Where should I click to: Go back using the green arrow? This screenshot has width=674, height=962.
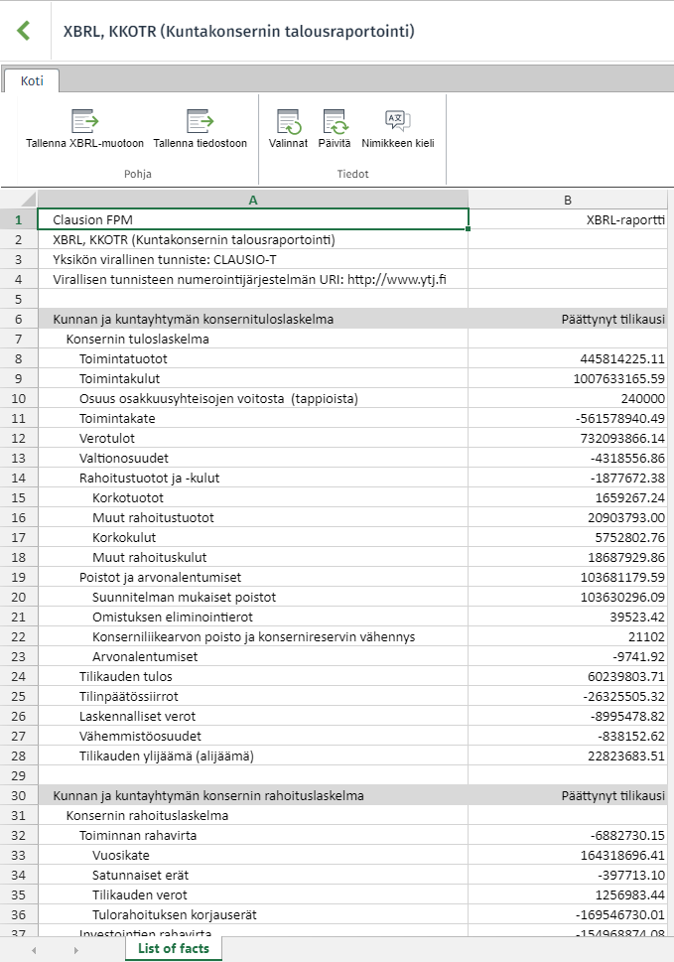click(x=24, y=30)
